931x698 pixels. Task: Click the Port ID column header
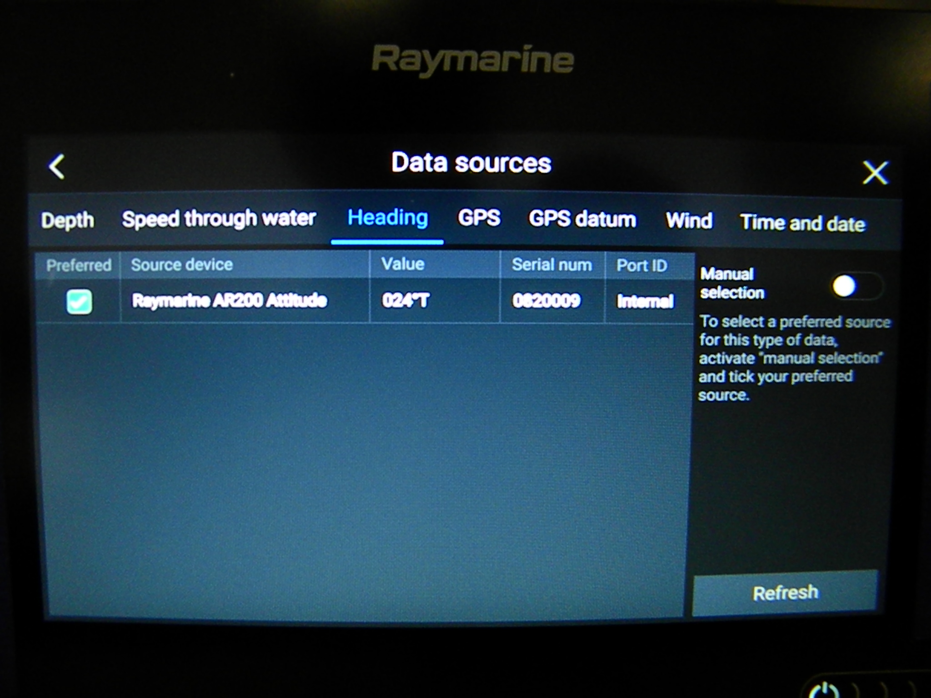[x=642, y=264]
